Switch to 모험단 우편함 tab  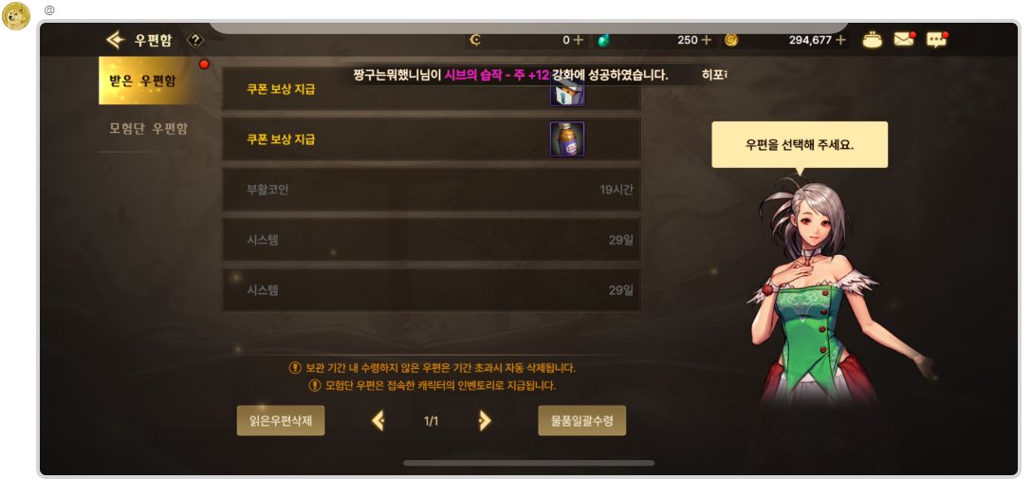pyautogui.click(x=148, y=128)
